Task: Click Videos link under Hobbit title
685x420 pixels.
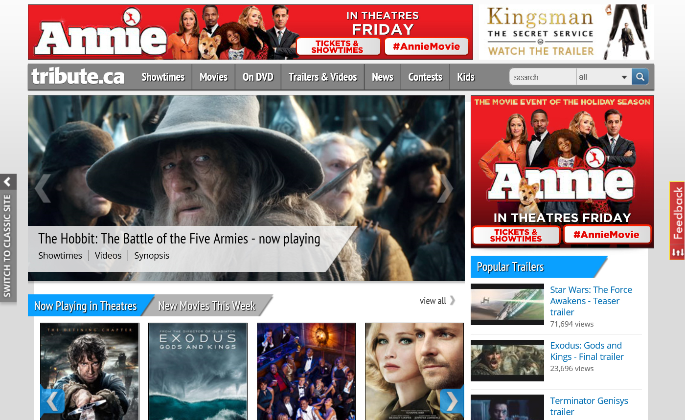Action: [x=108, y=255]
